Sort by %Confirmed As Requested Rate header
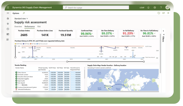 [75, 69]
